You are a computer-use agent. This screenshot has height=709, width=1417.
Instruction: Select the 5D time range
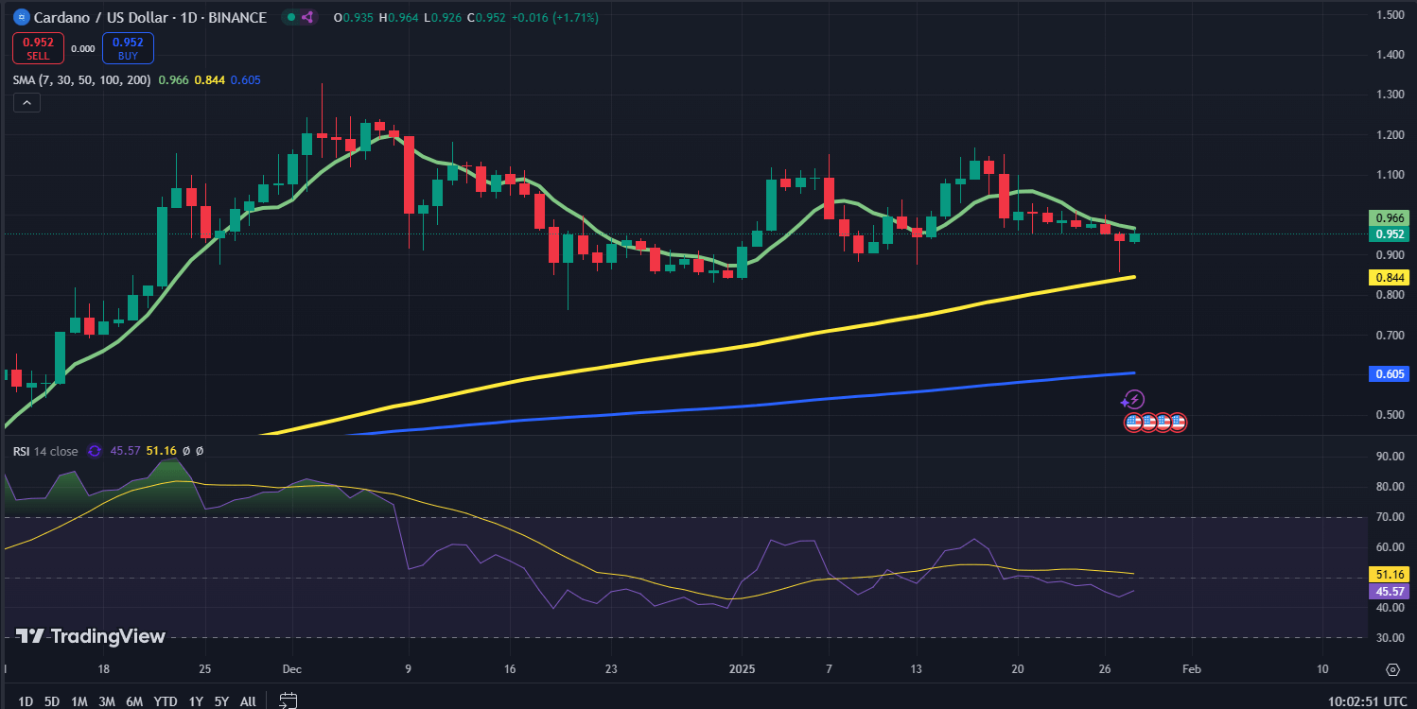click(x=52, y=701)
